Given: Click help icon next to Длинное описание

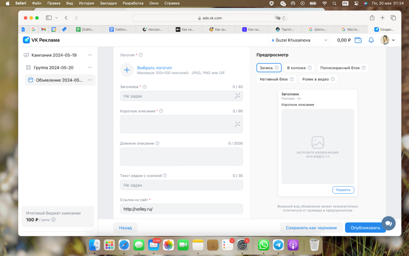Looking at the screenshot, I should 157,144.
